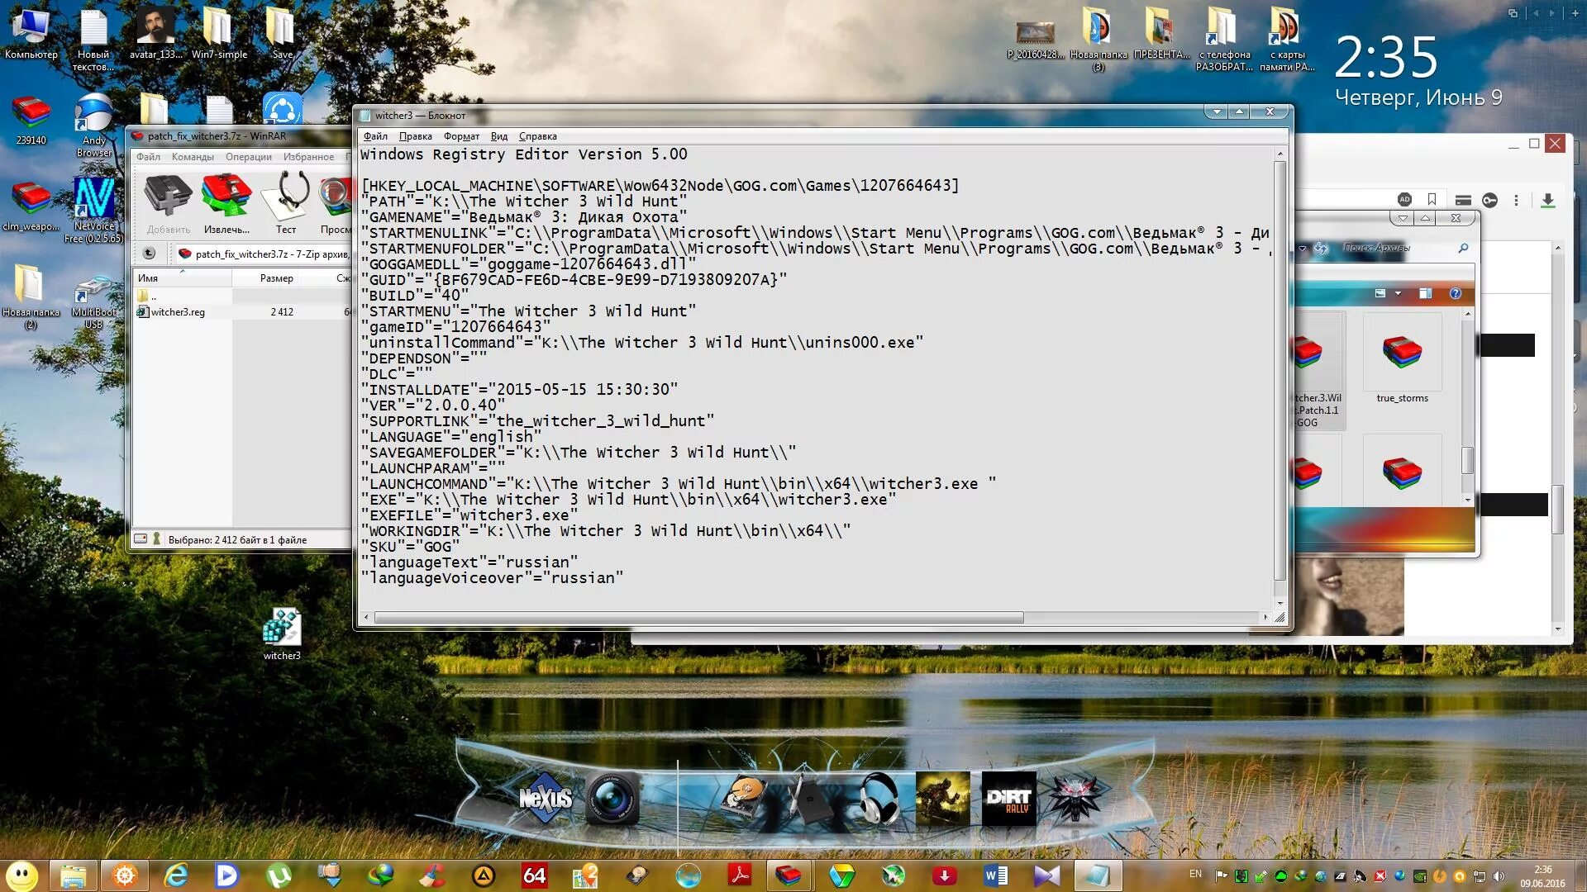The height and width of the screenshot is (892, 1587).
Task: Click WinRAR's Добавить (Add) toolbar icon
Action: tap(168, 202)
